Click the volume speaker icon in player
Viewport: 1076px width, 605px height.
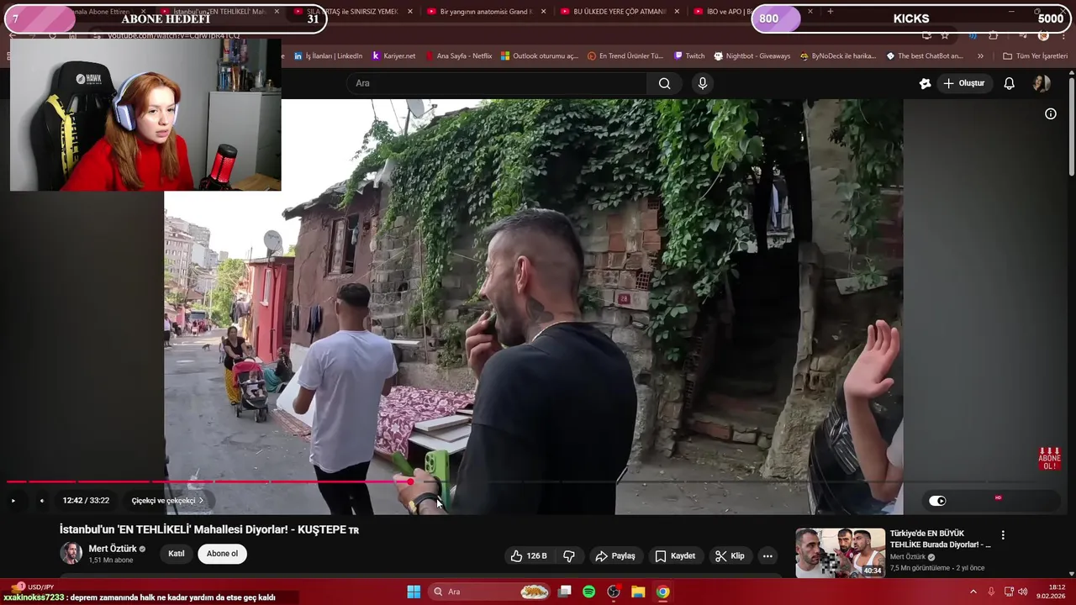(x=41, y=501)
